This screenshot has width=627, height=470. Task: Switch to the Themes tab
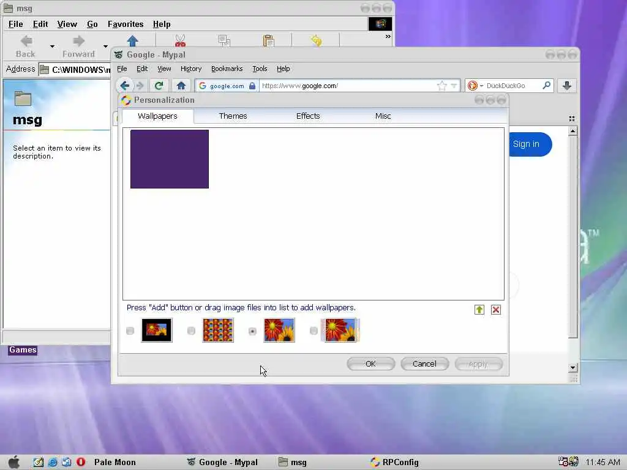pos(233,116)
